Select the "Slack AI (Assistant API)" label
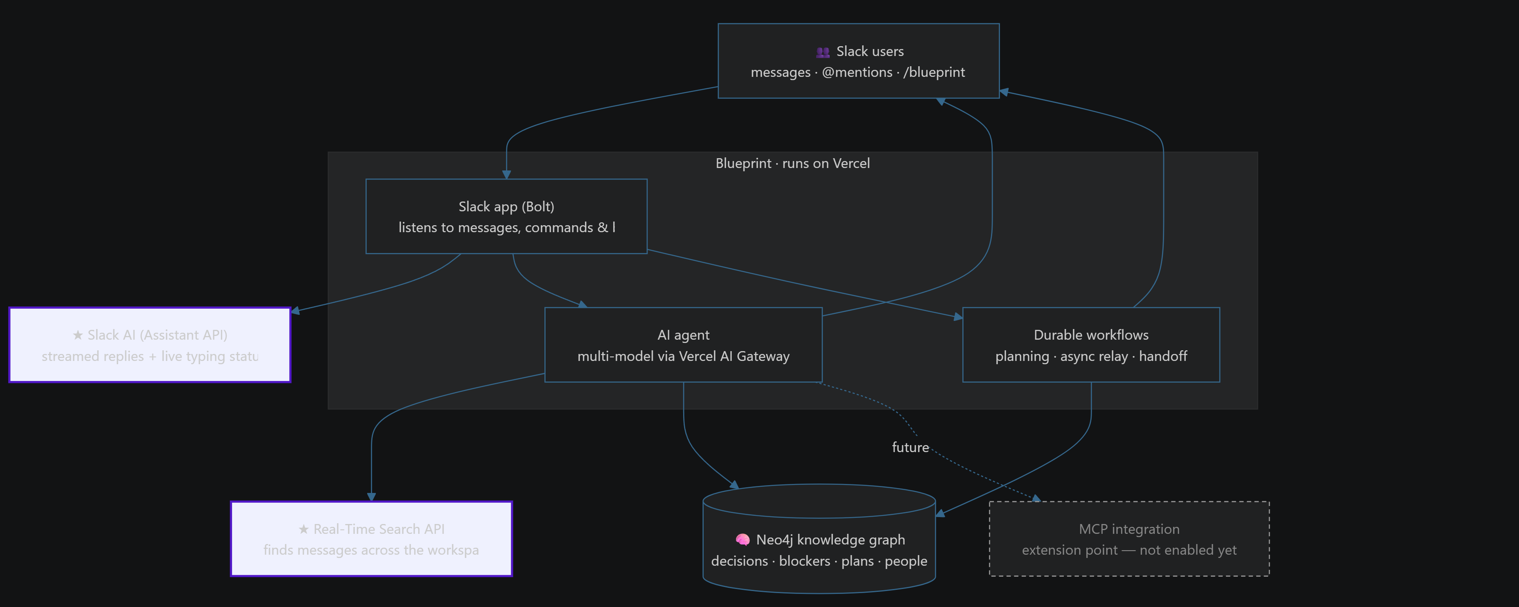The height and width of the screenshot is (607, 1519). (158, 335)
